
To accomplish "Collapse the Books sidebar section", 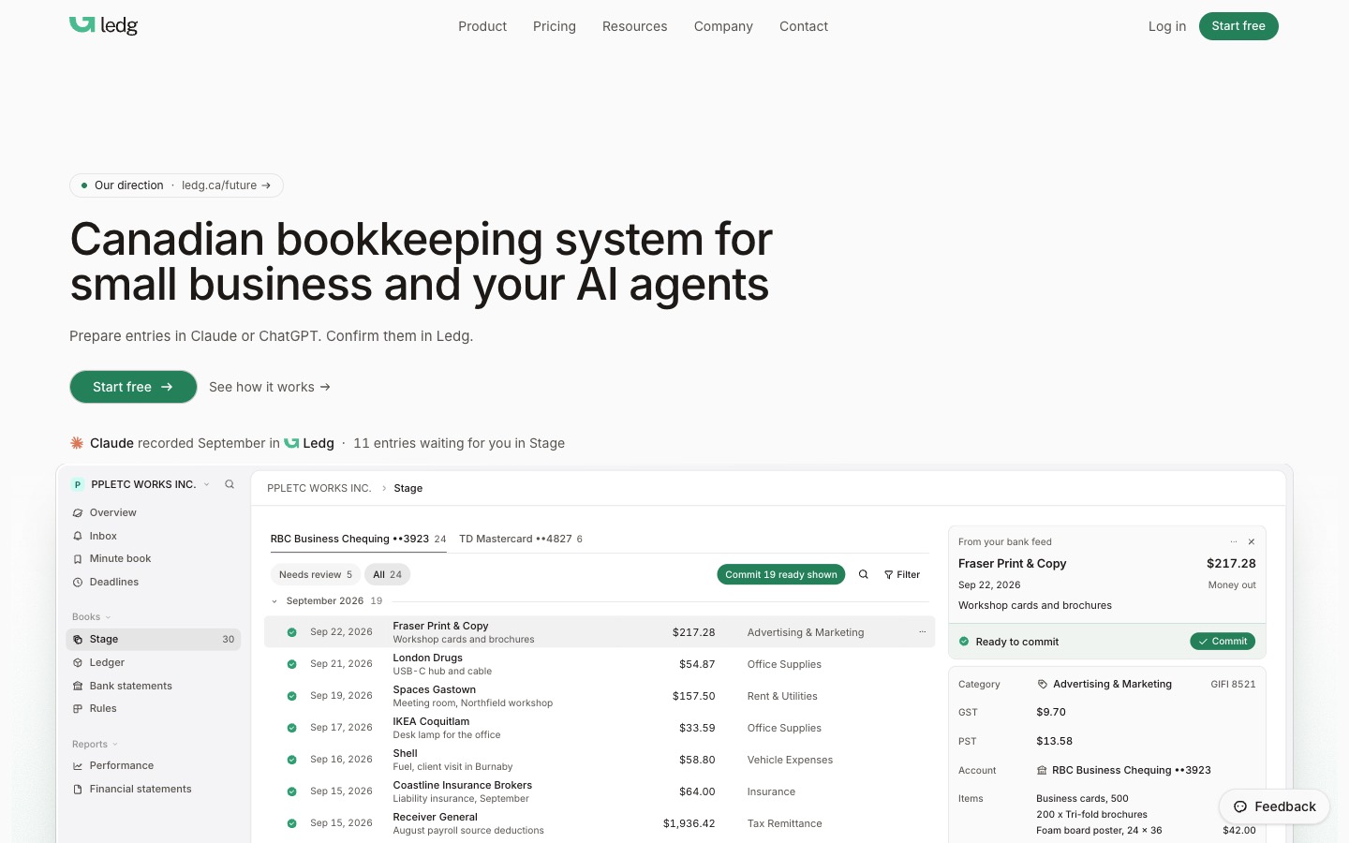I will pyautogui.click(x=91, y=616).
